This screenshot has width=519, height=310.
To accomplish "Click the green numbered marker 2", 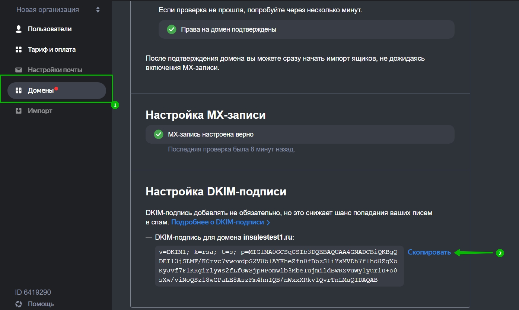I will [500, 253].
